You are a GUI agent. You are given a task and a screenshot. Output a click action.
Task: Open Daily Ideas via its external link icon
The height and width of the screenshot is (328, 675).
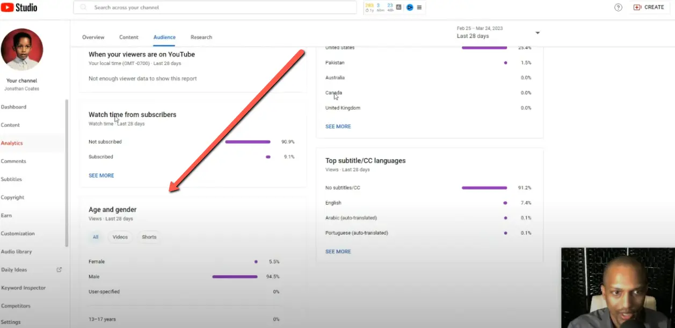pos(60,269)
